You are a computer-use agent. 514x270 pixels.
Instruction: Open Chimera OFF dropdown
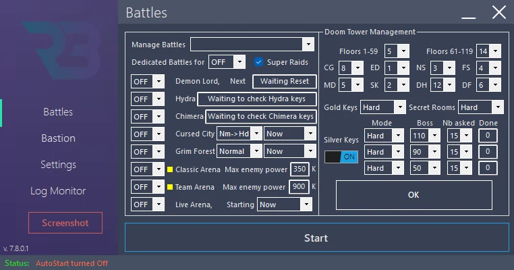148,117
